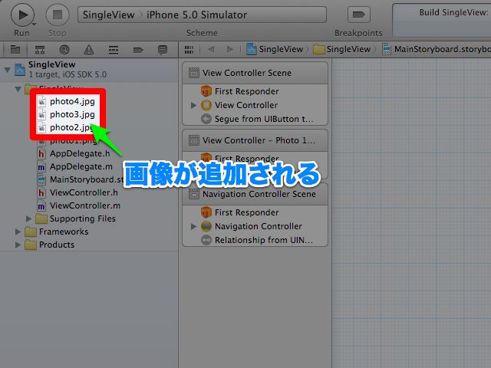Select photo3.jpg in the navigator
This screenshot has height=368, width=491.
72,114
